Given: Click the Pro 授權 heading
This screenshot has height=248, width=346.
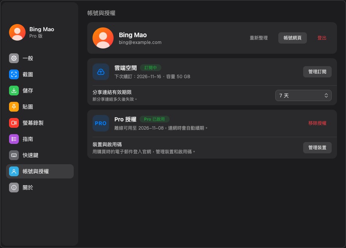Looking at the screenshot, I should (125, 119).
